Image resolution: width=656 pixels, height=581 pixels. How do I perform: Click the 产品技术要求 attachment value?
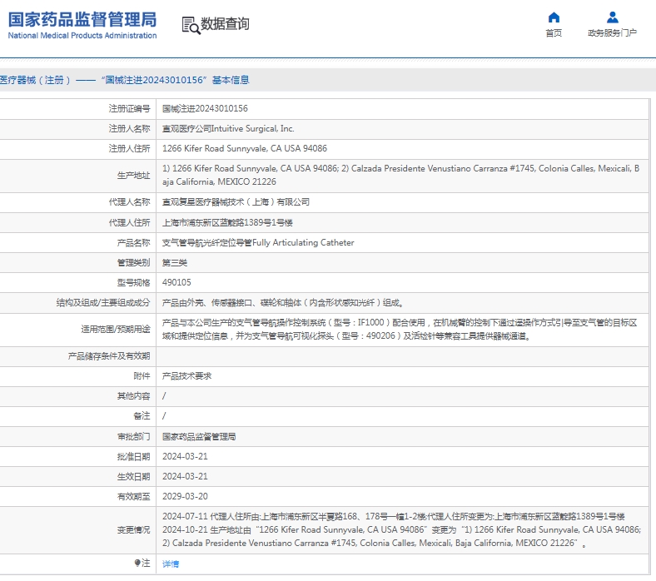point(187,376)
